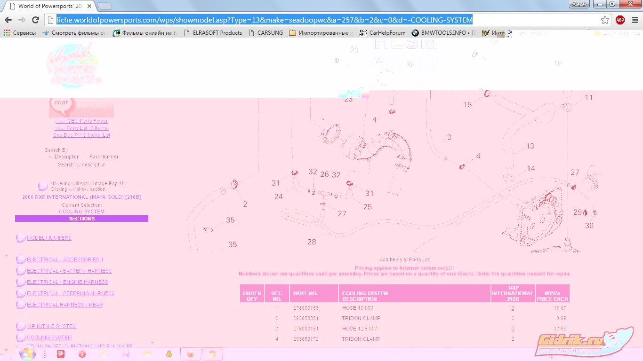
Task: Open the View OEM Parts Finder link
Action: pyautogui.click(x=81, y=121)
